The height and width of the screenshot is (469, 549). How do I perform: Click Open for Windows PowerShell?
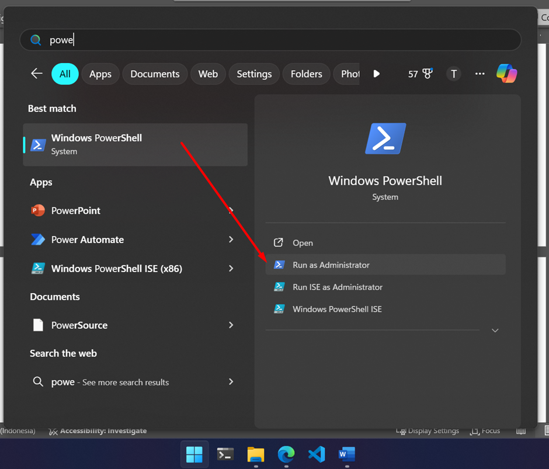pyautogui.click(x=385, y=243)
